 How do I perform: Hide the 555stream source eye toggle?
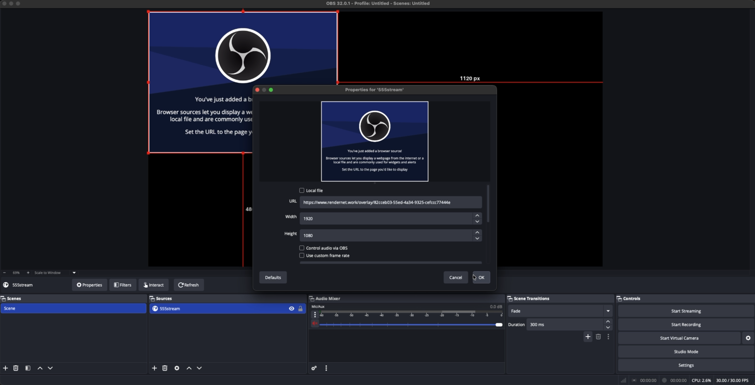point(291,308)
